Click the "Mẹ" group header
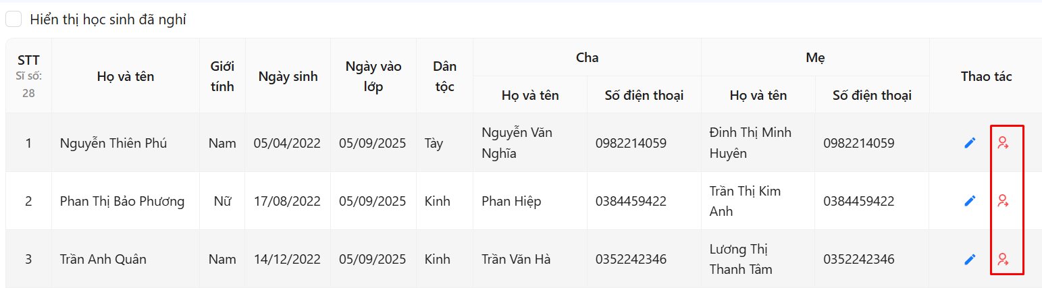Image resolution: width=1042 pixels, height=288 pixels. (815, 57)
